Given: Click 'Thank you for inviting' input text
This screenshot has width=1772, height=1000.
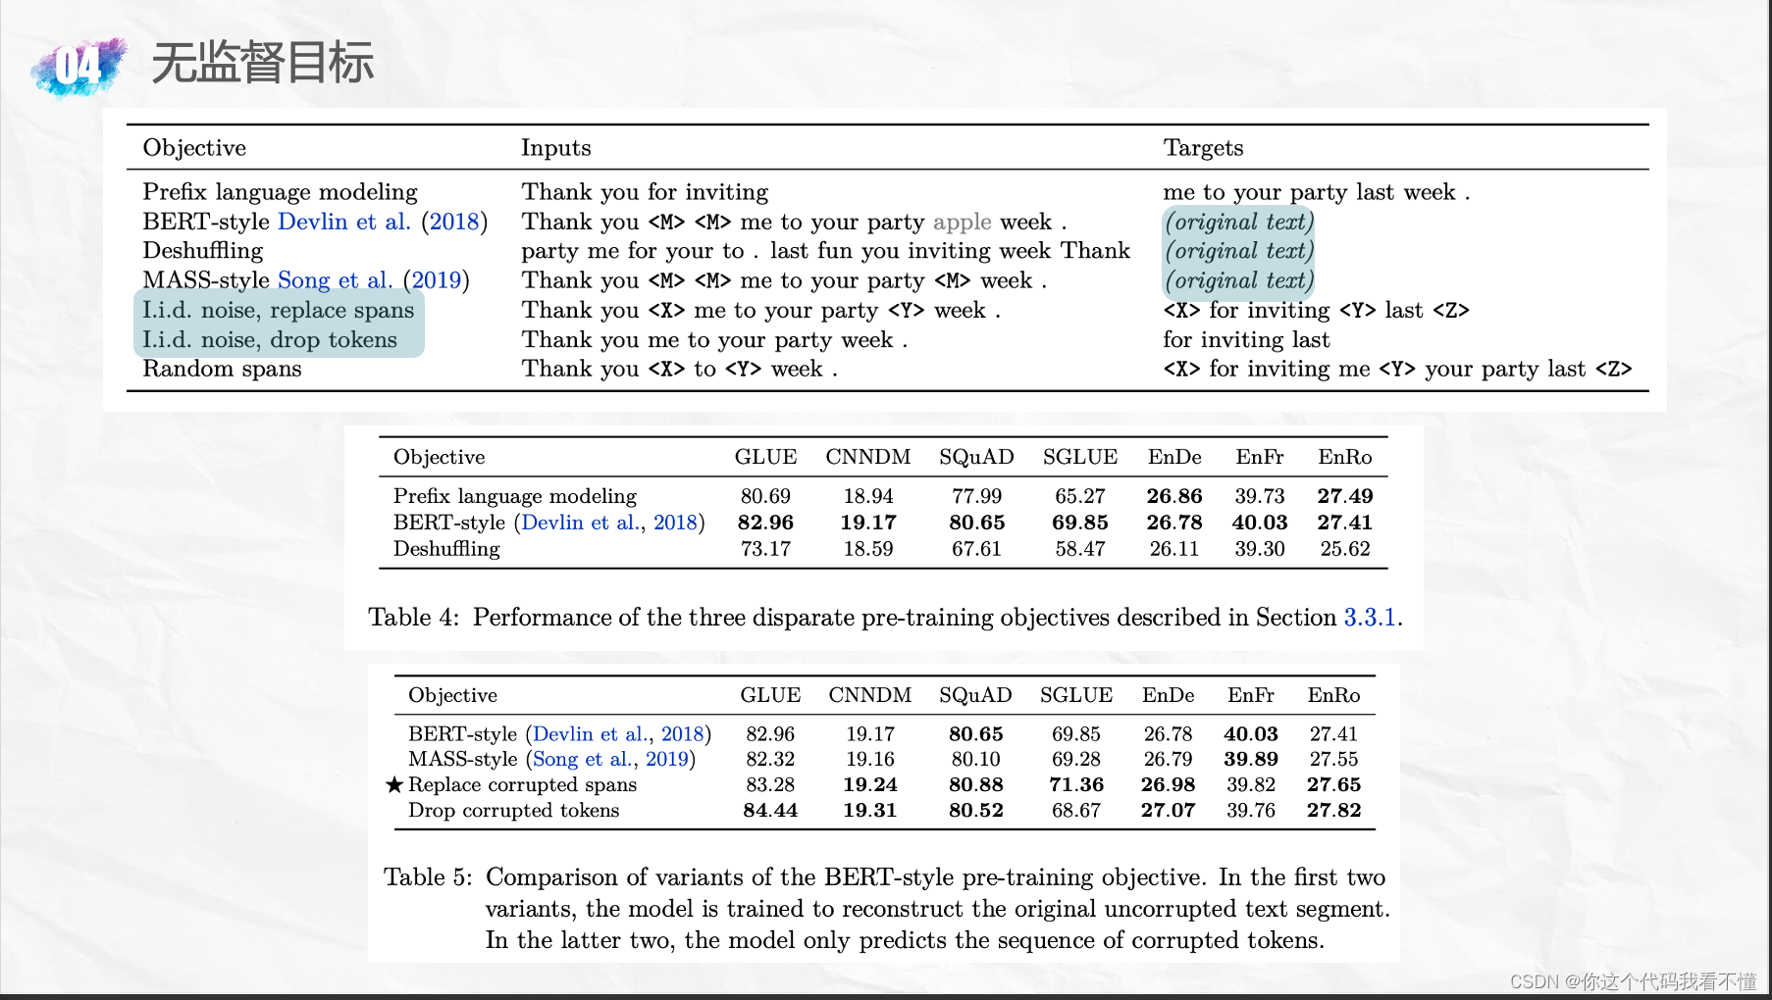Looking at the screenshot, I should [645, 192].
